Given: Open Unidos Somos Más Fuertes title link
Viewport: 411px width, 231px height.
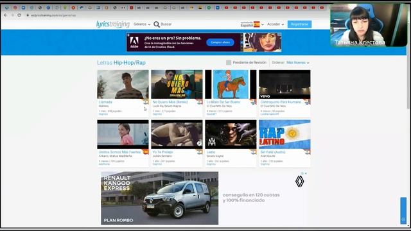Looking at the screenshot, I should 119,152.
